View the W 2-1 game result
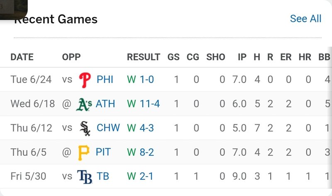This screenshot has width=332, height=196. [140, 177]
